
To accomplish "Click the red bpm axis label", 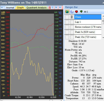I will 8,12.
